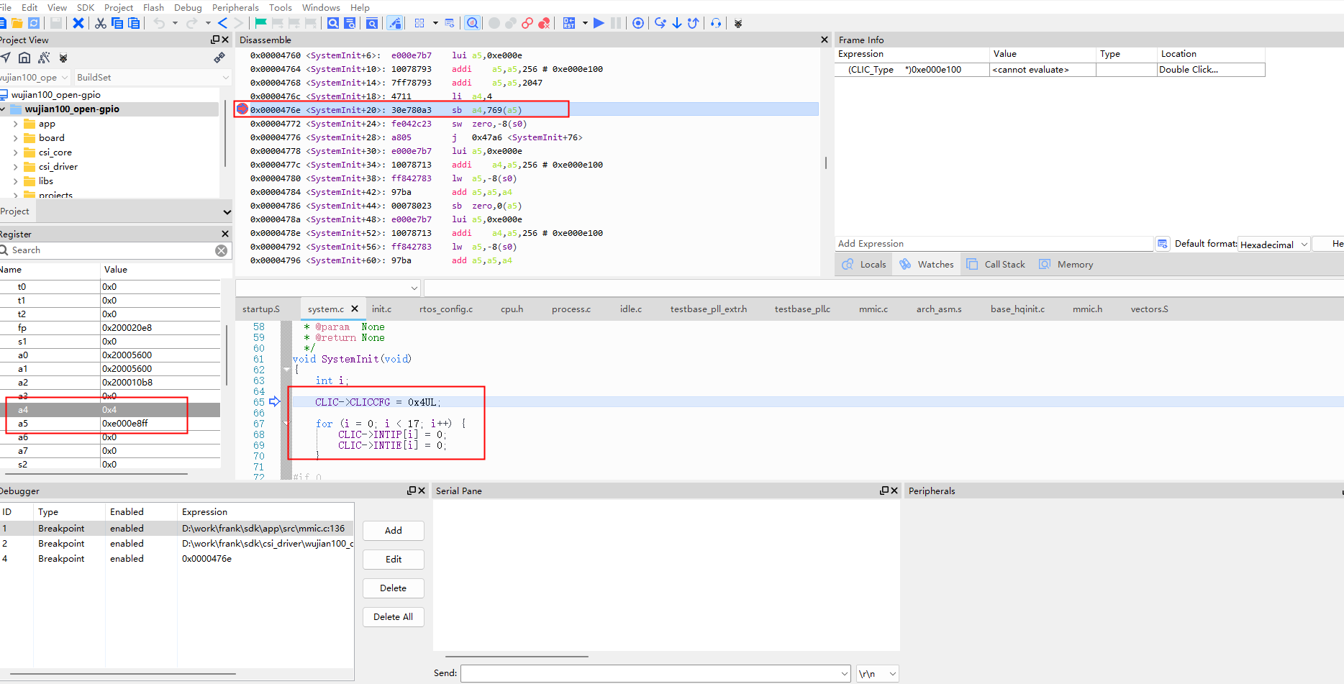Pause execution with the pause icon
The image size is (1344, 684).
pos(616,23)
